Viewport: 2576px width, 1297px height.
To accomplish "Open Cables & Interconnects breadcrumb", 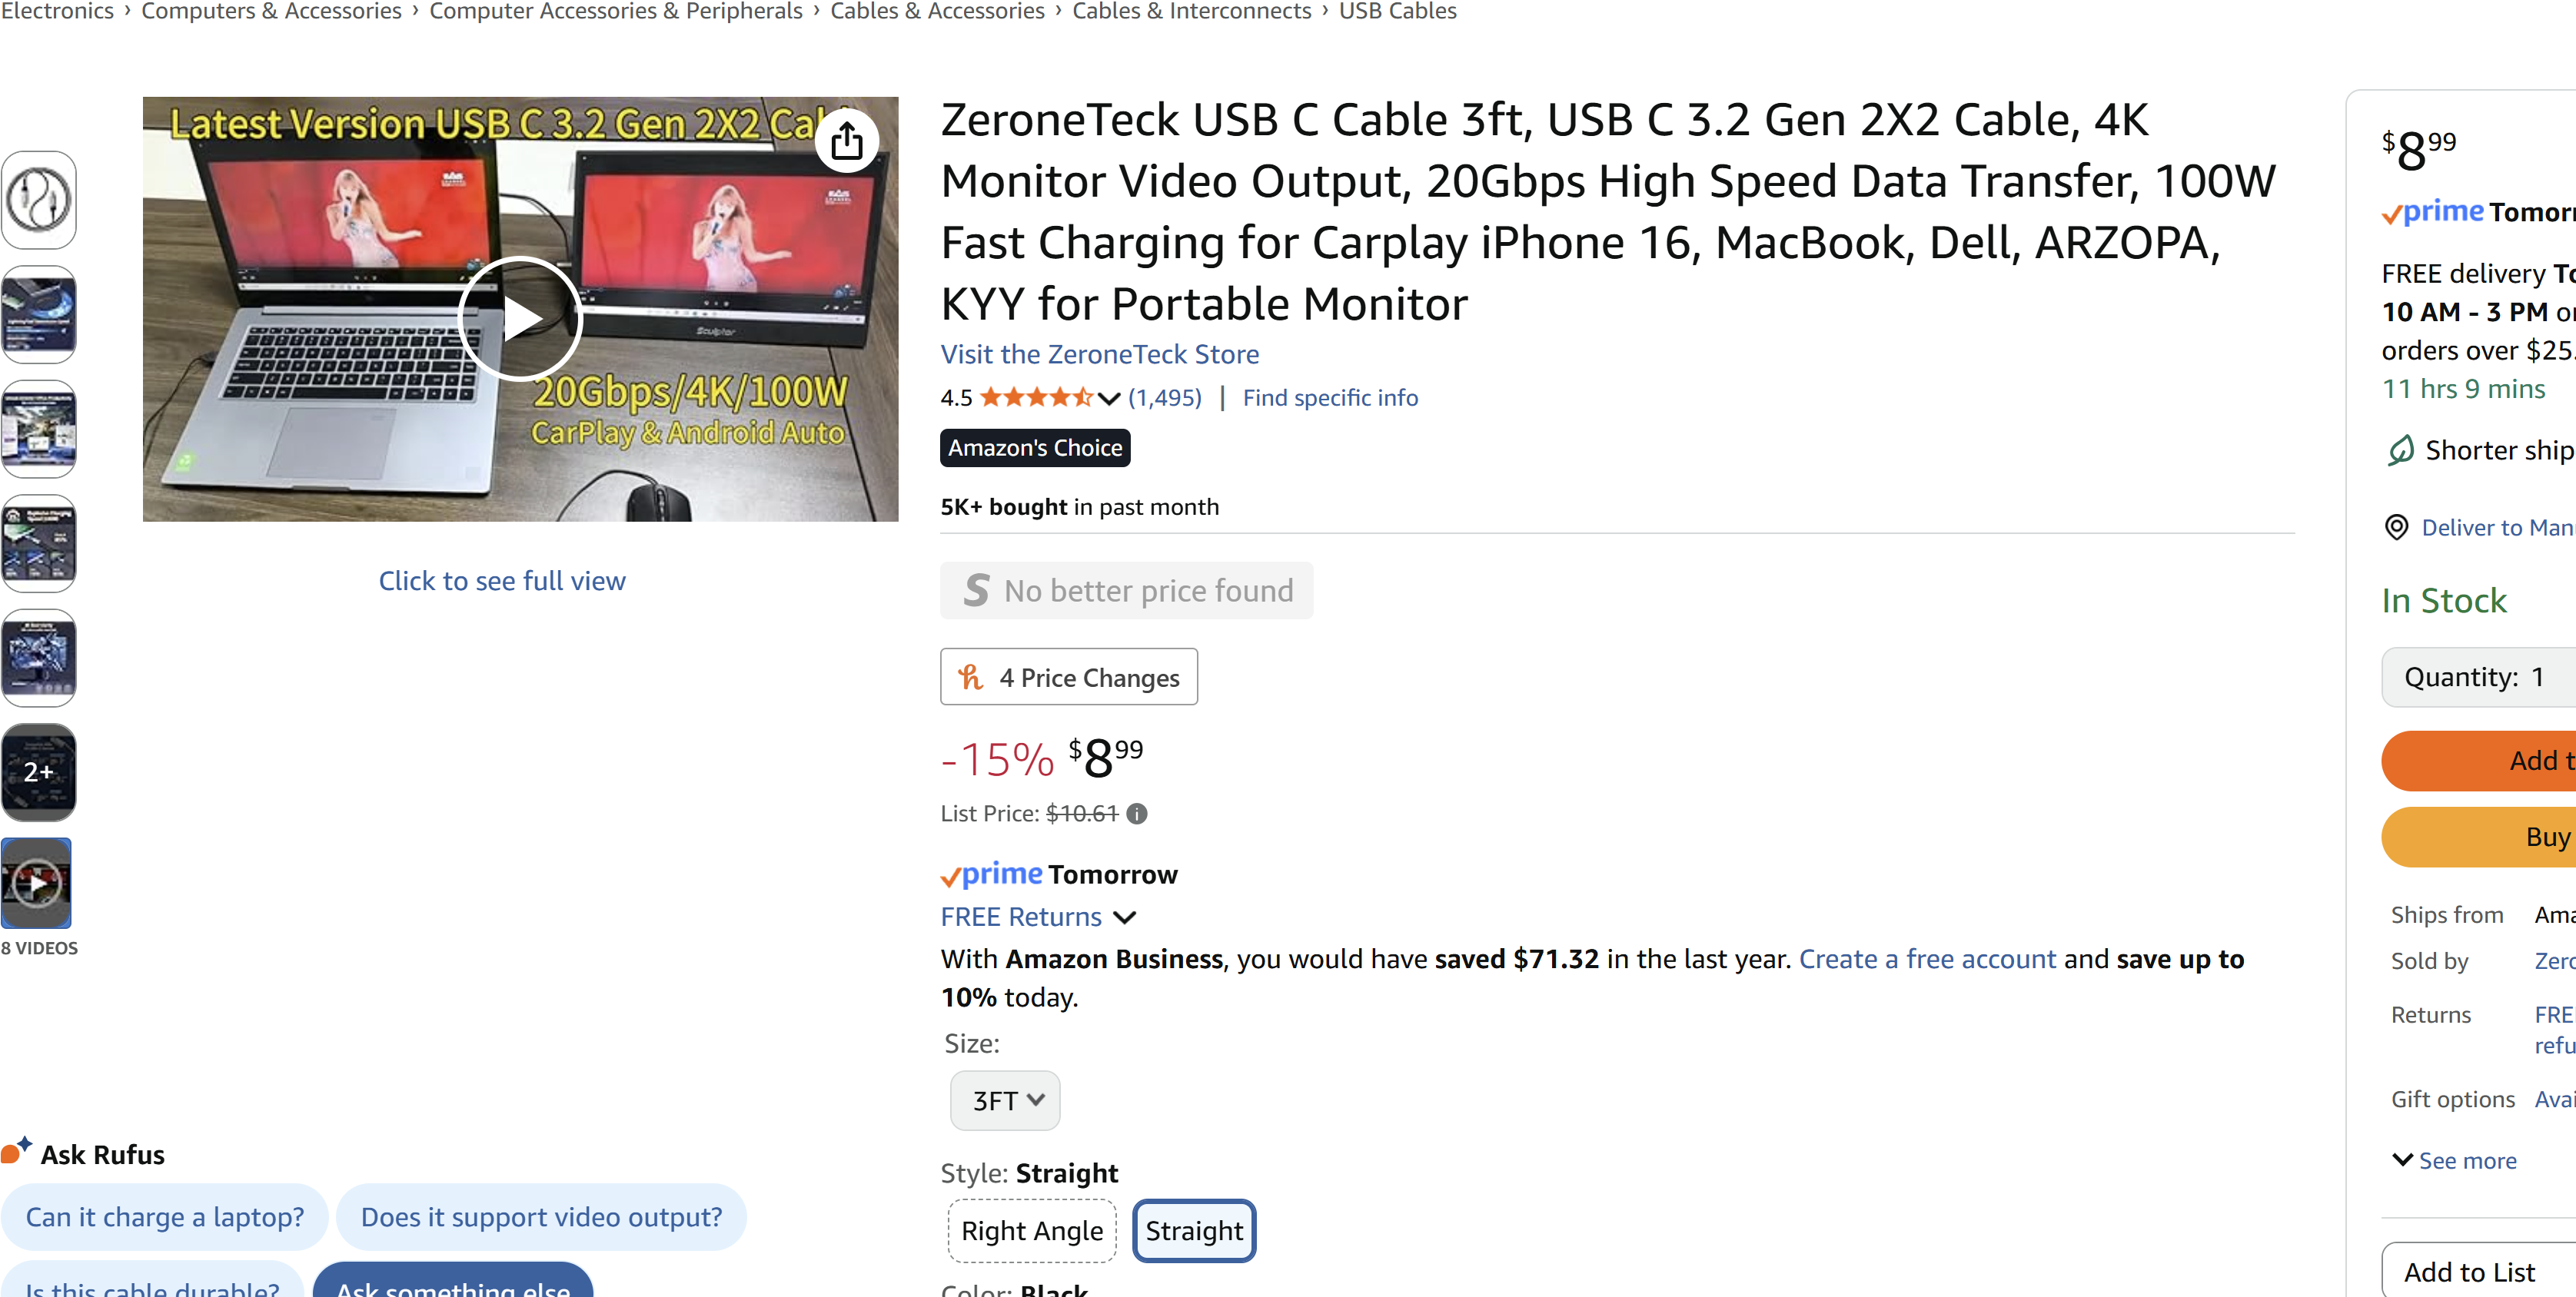I will pyautogui.click(x=1191, y=11).
